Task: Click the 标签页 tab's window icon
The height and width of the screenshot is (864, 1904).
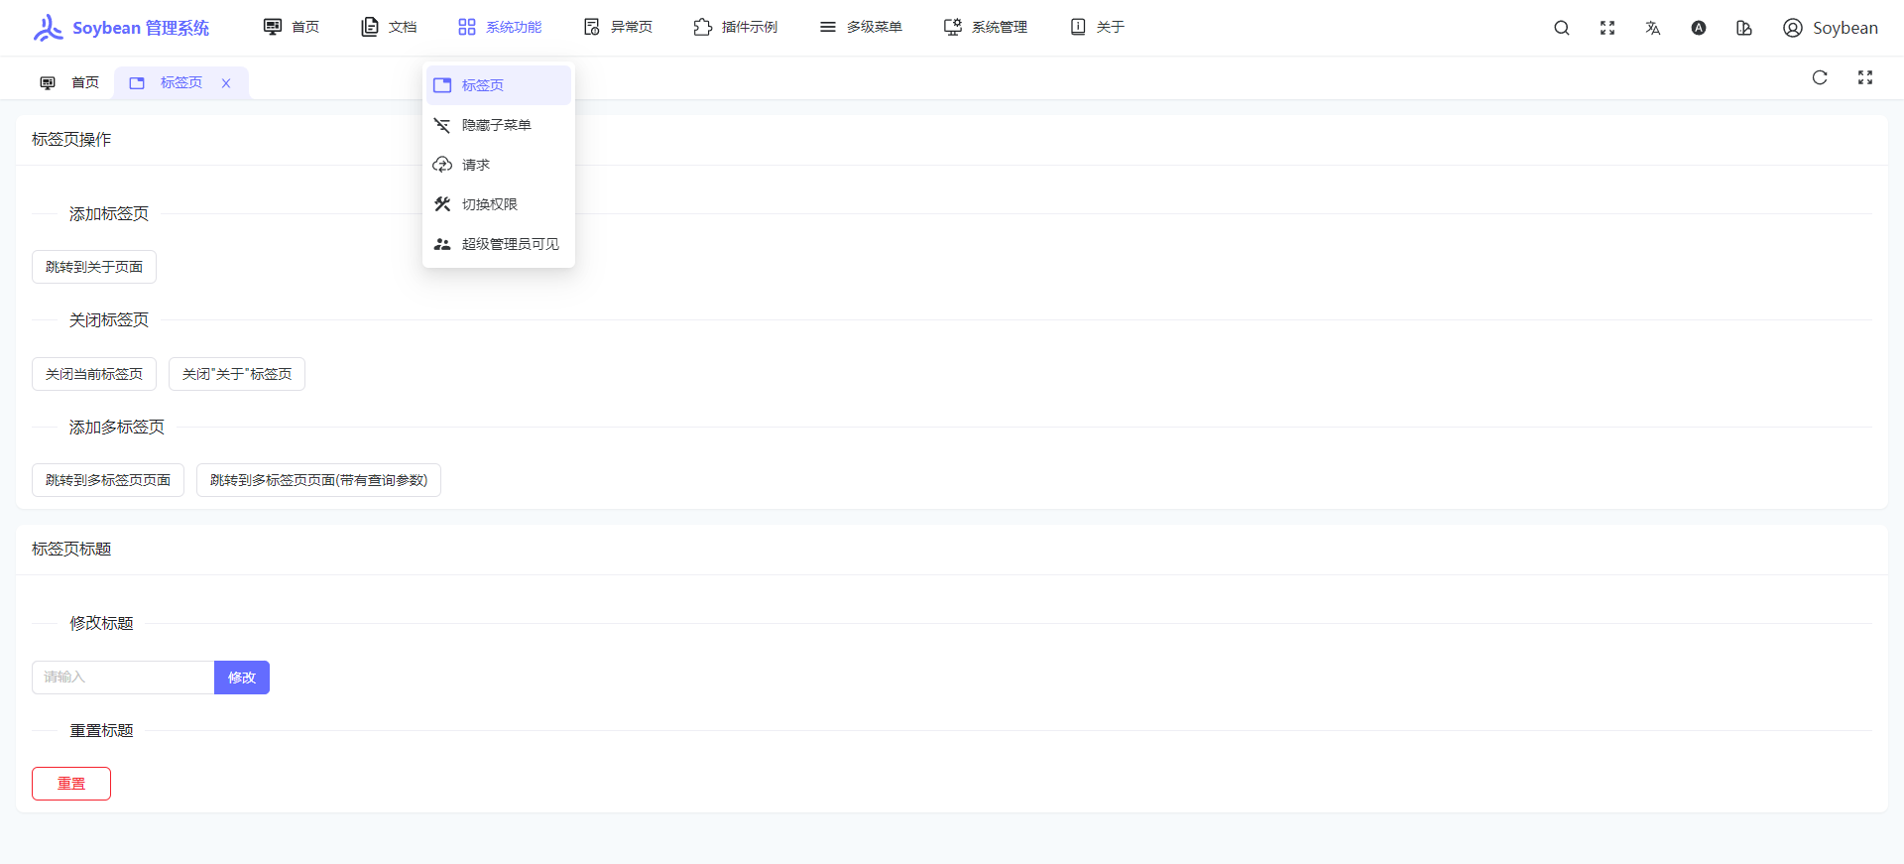Action: (x=137, y=83)
